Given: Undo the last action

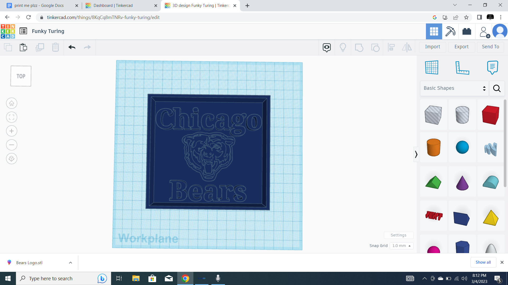Looking at the screenshot, I should (72, 47).
